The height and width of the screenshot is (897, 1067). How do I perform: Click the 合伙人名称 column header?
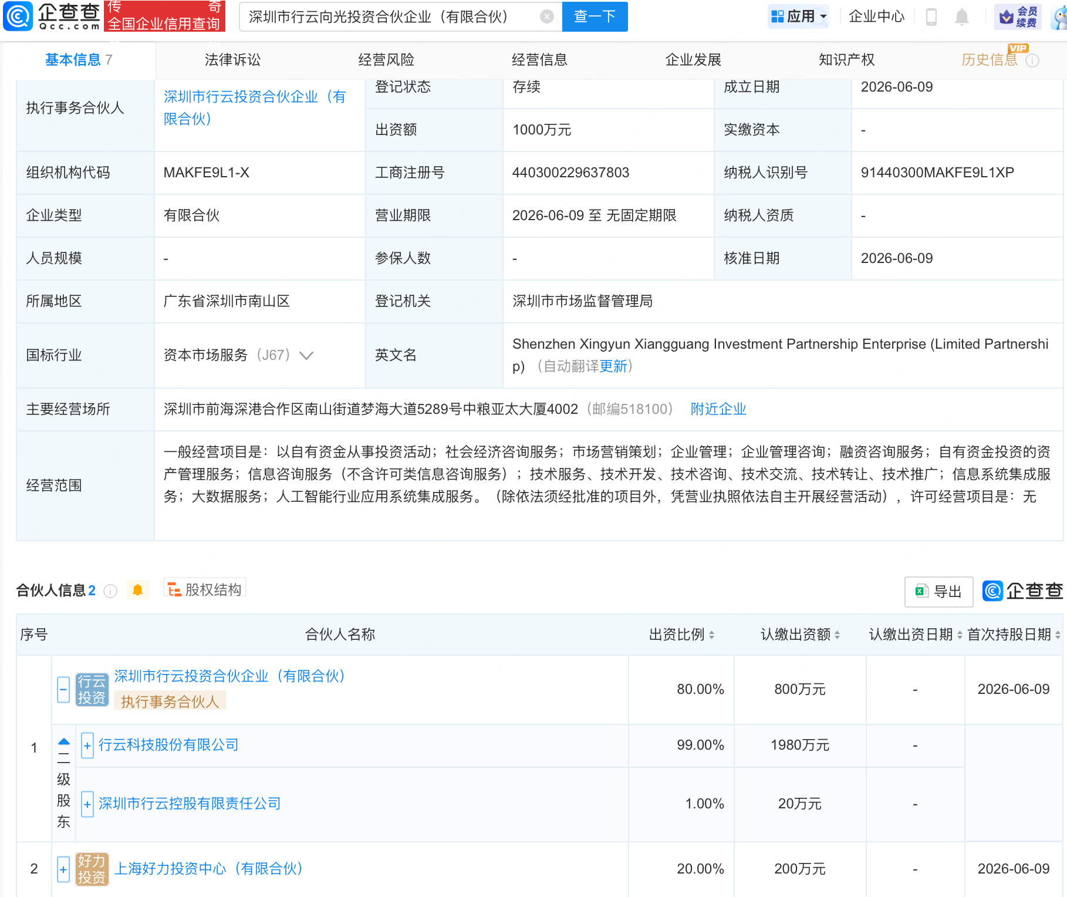click(340, 635)
